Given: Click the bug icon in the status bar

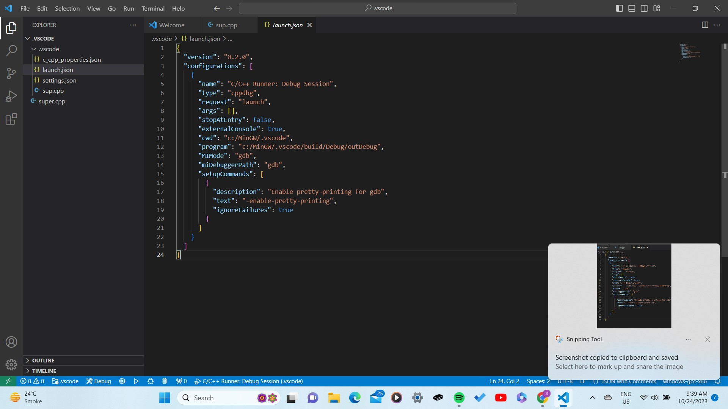Looking at the screenshot, I should click(x=150, y=381).
